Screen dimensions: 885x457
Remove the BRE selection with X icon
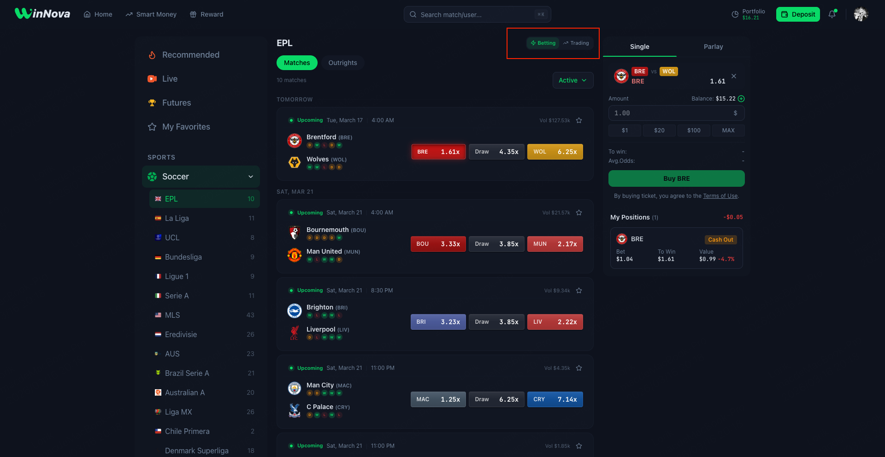[734, 76]
